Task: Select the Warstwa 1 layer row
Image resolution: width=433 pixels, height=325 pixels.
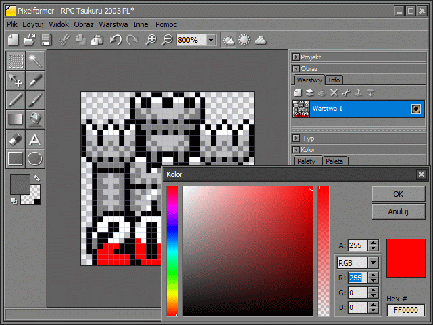Action: [x=359, y=109]
